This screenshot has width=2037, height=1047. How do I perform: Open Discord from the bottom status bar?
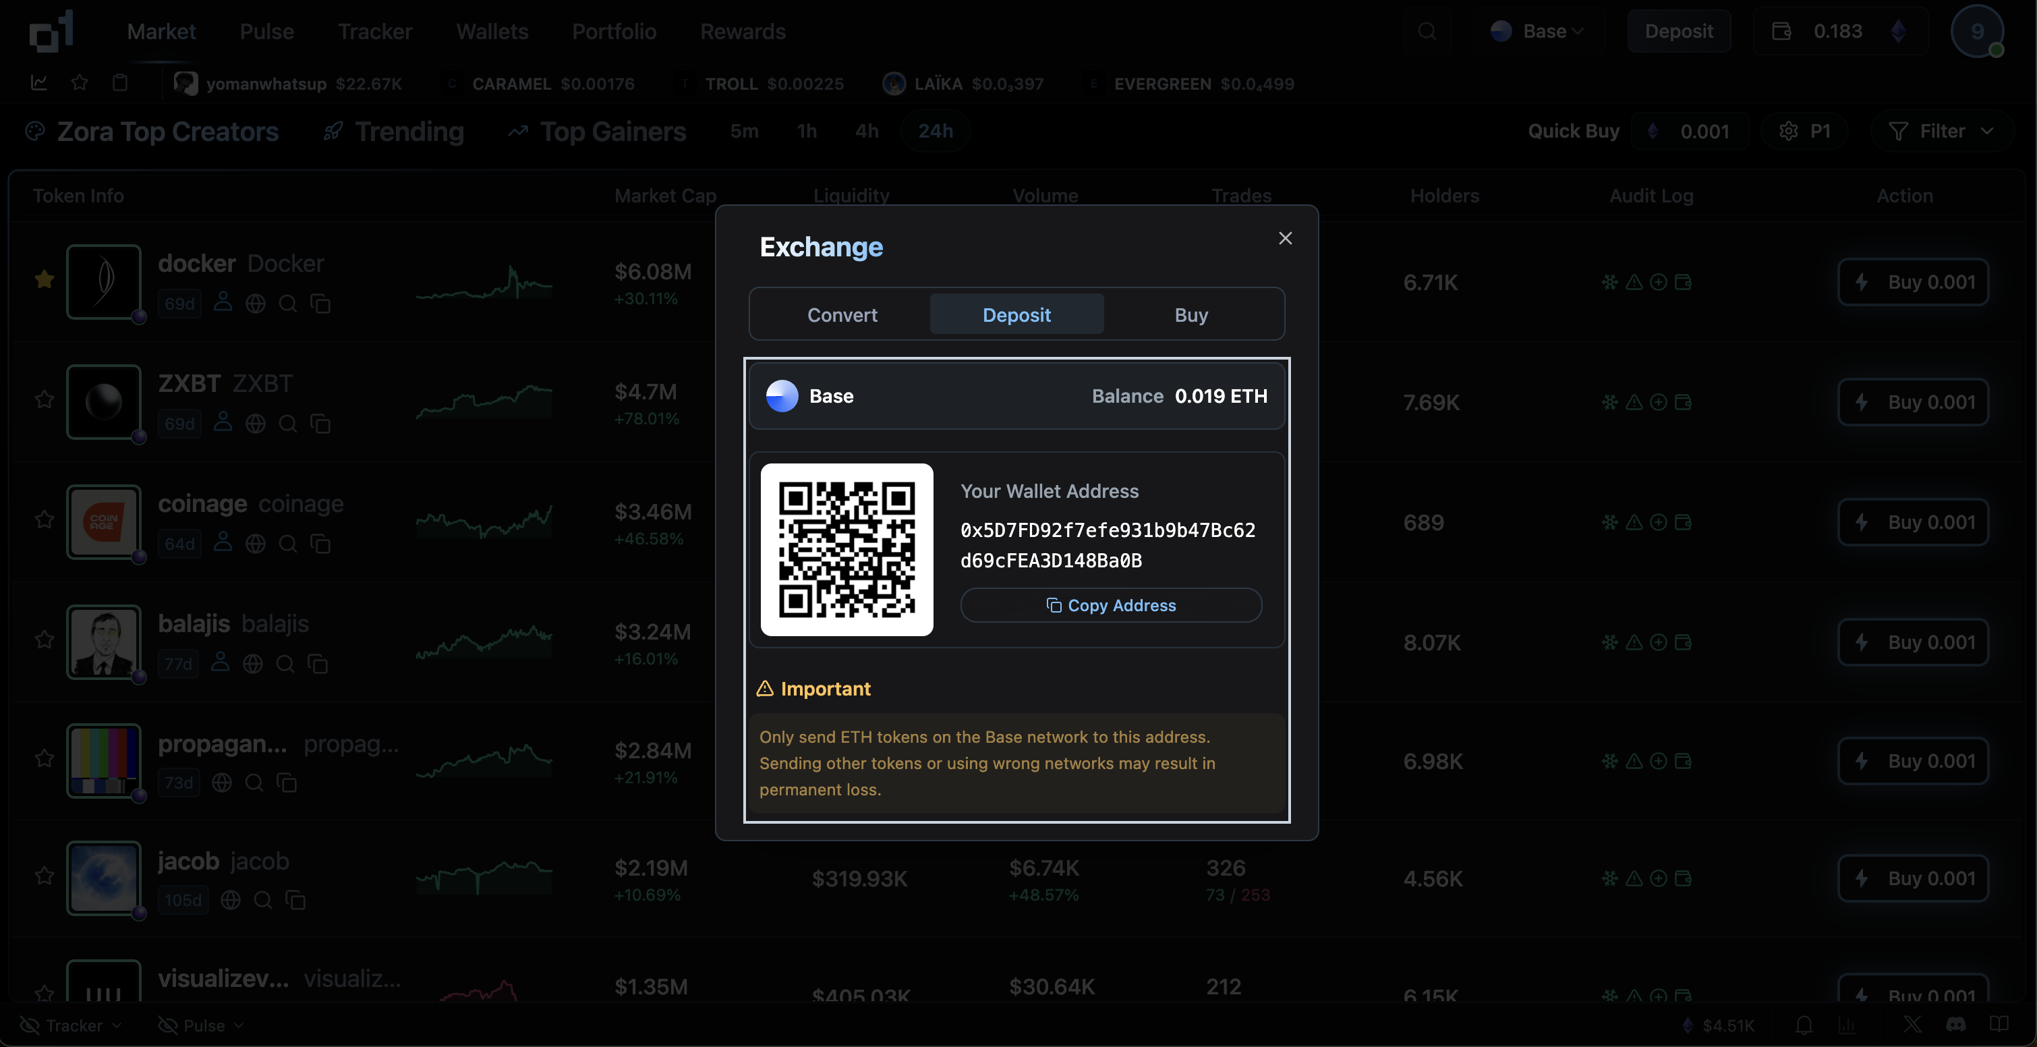tap(1957, 1024)
